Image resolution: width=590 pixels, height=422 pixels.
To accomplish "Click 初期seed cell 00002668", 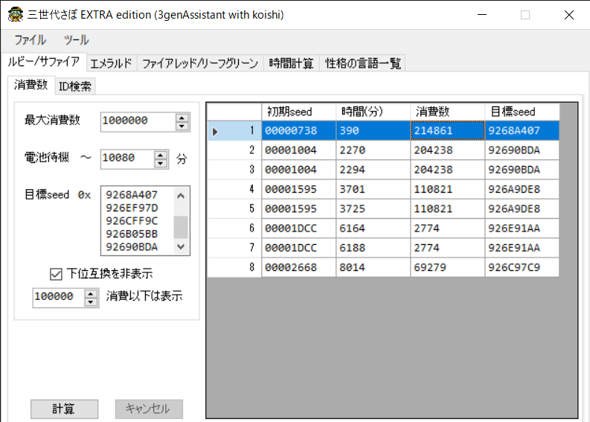I will [299, 268].
